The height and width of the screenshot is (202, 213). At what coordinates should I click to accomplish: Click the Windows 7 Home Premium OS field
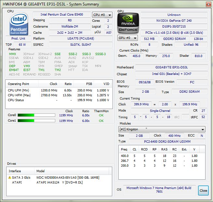[159, 190]
